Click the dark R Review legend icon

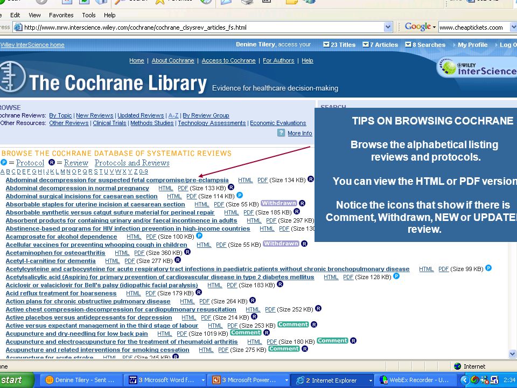[52, 162]
